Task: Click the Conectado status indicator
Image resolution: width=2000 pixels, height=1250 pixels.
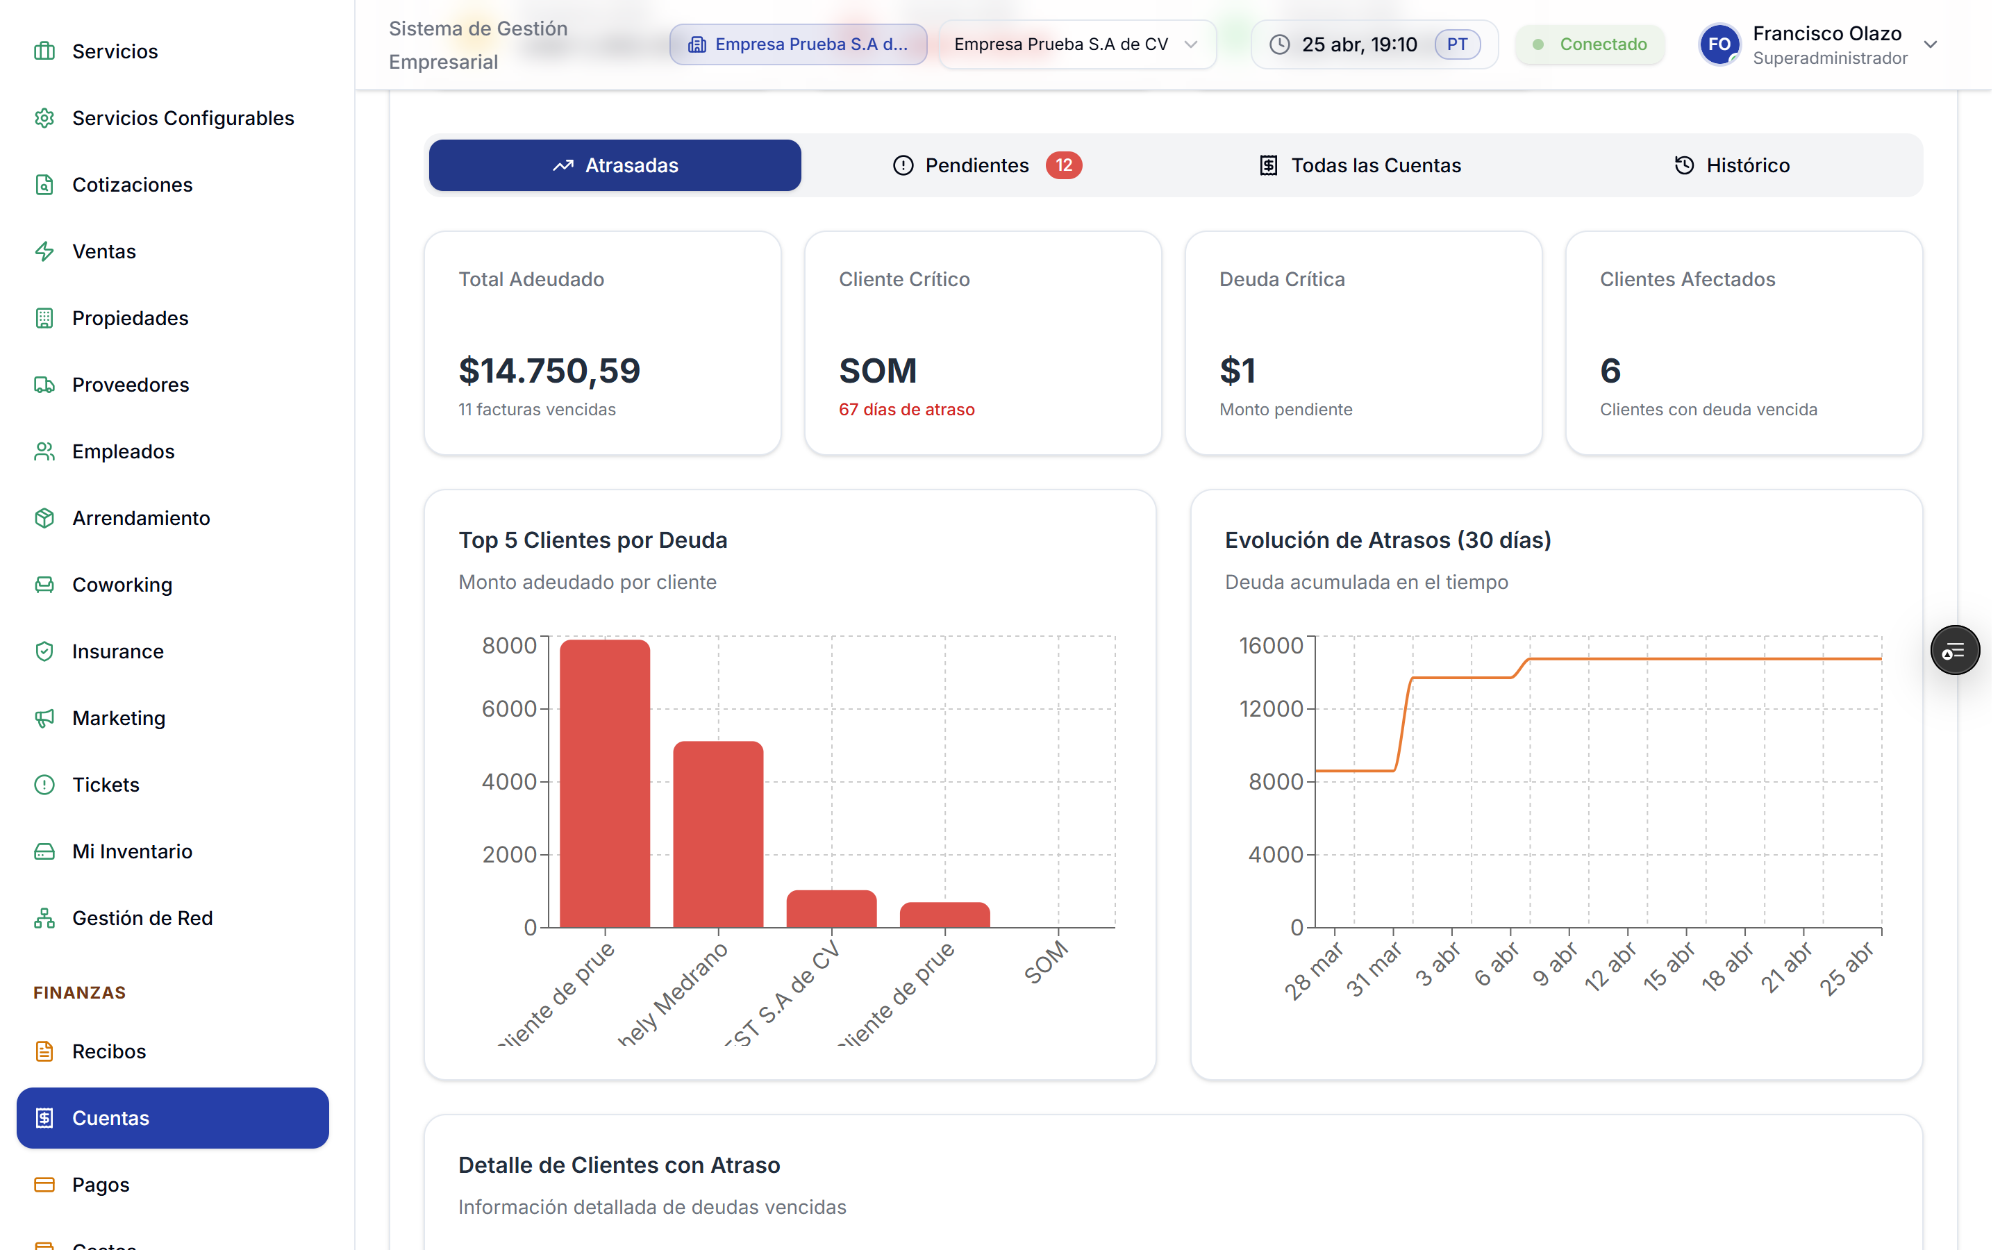Action: (x=1590, y=44)
